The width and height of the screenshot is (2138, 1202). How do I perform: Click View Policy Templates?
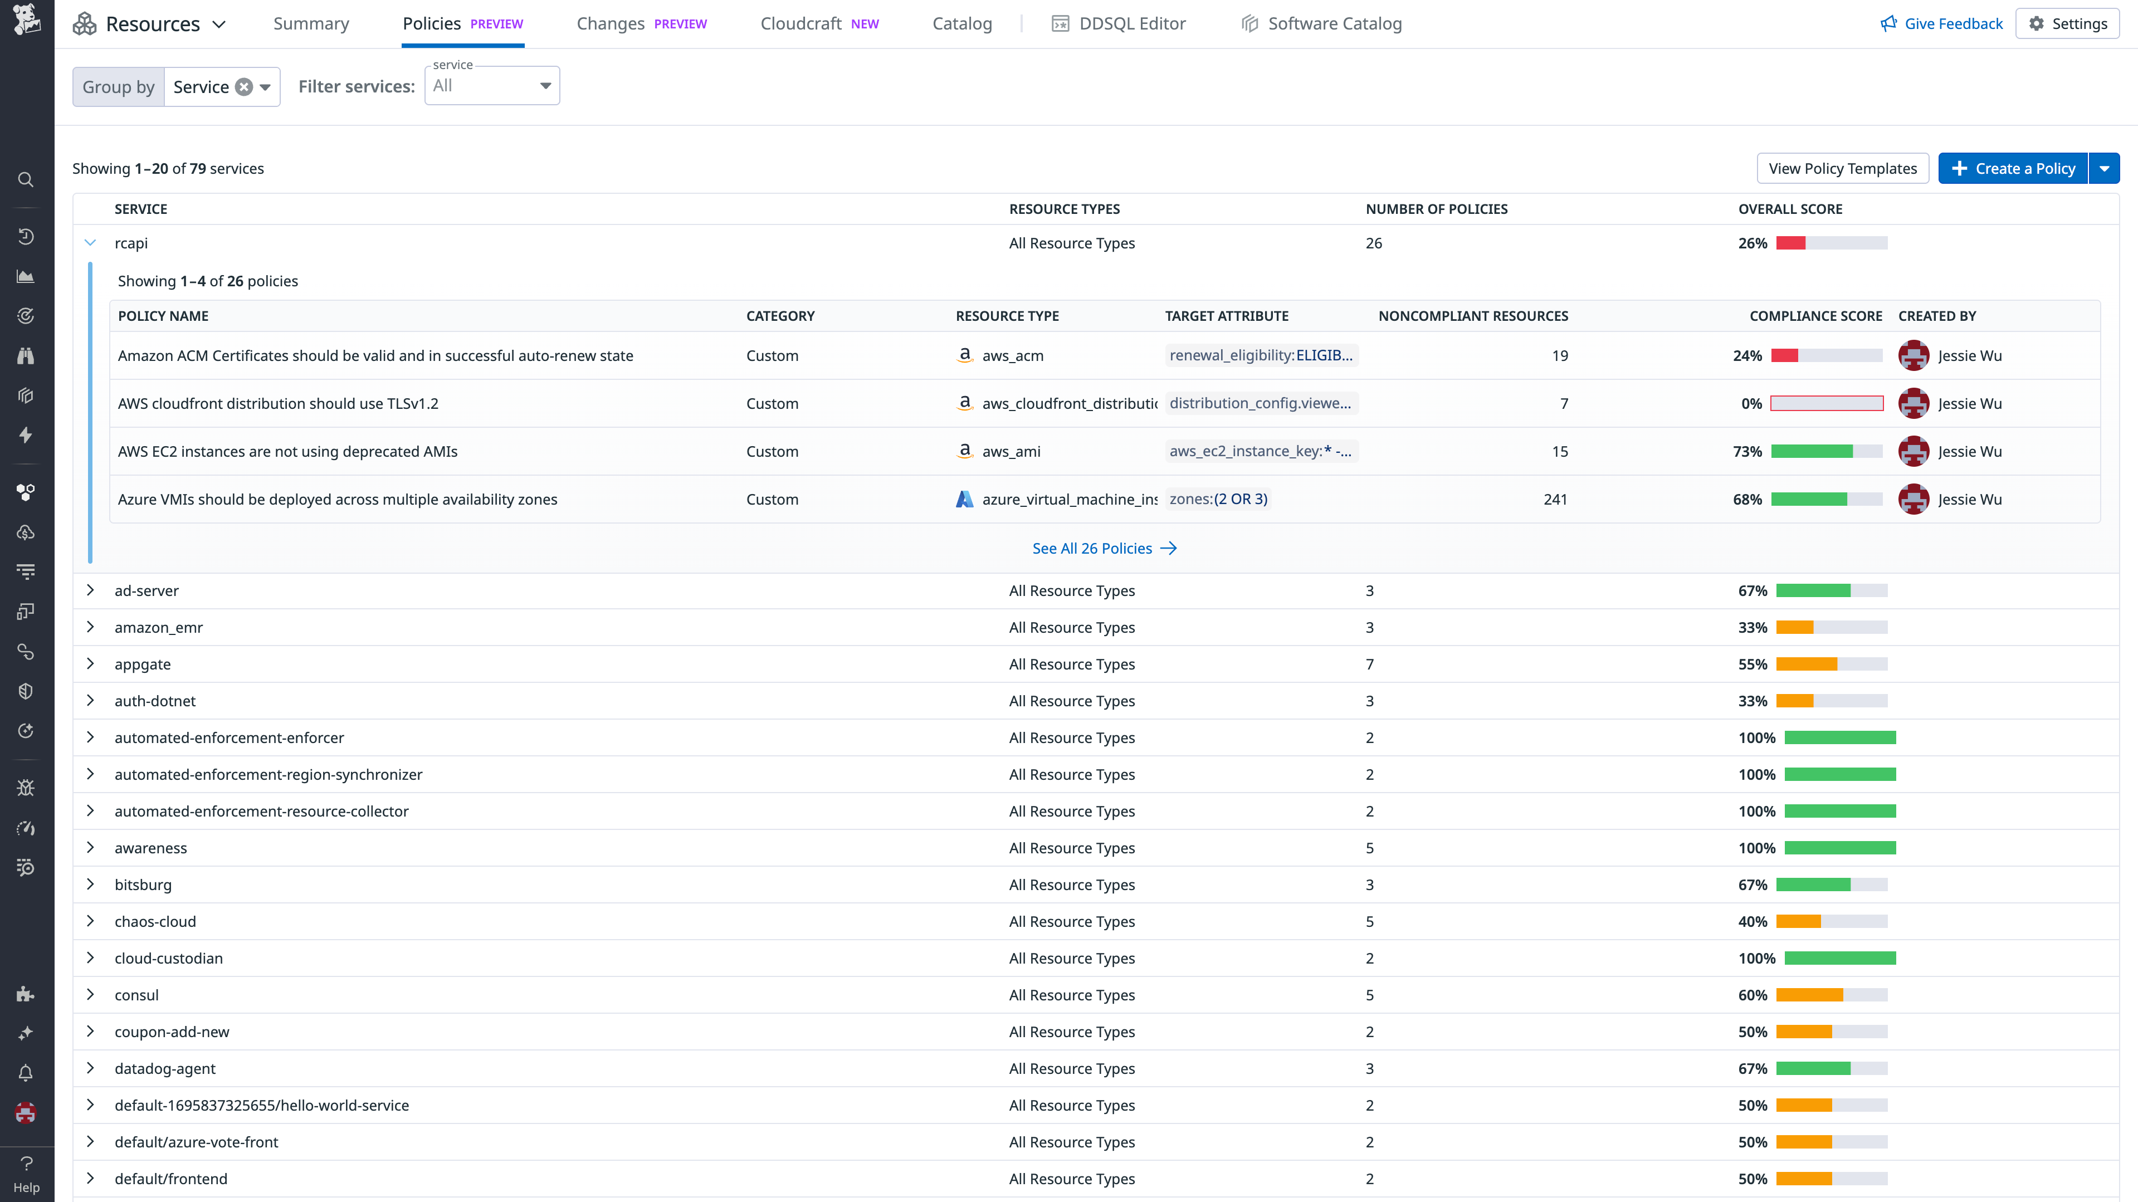click(x=1843, y=168)
